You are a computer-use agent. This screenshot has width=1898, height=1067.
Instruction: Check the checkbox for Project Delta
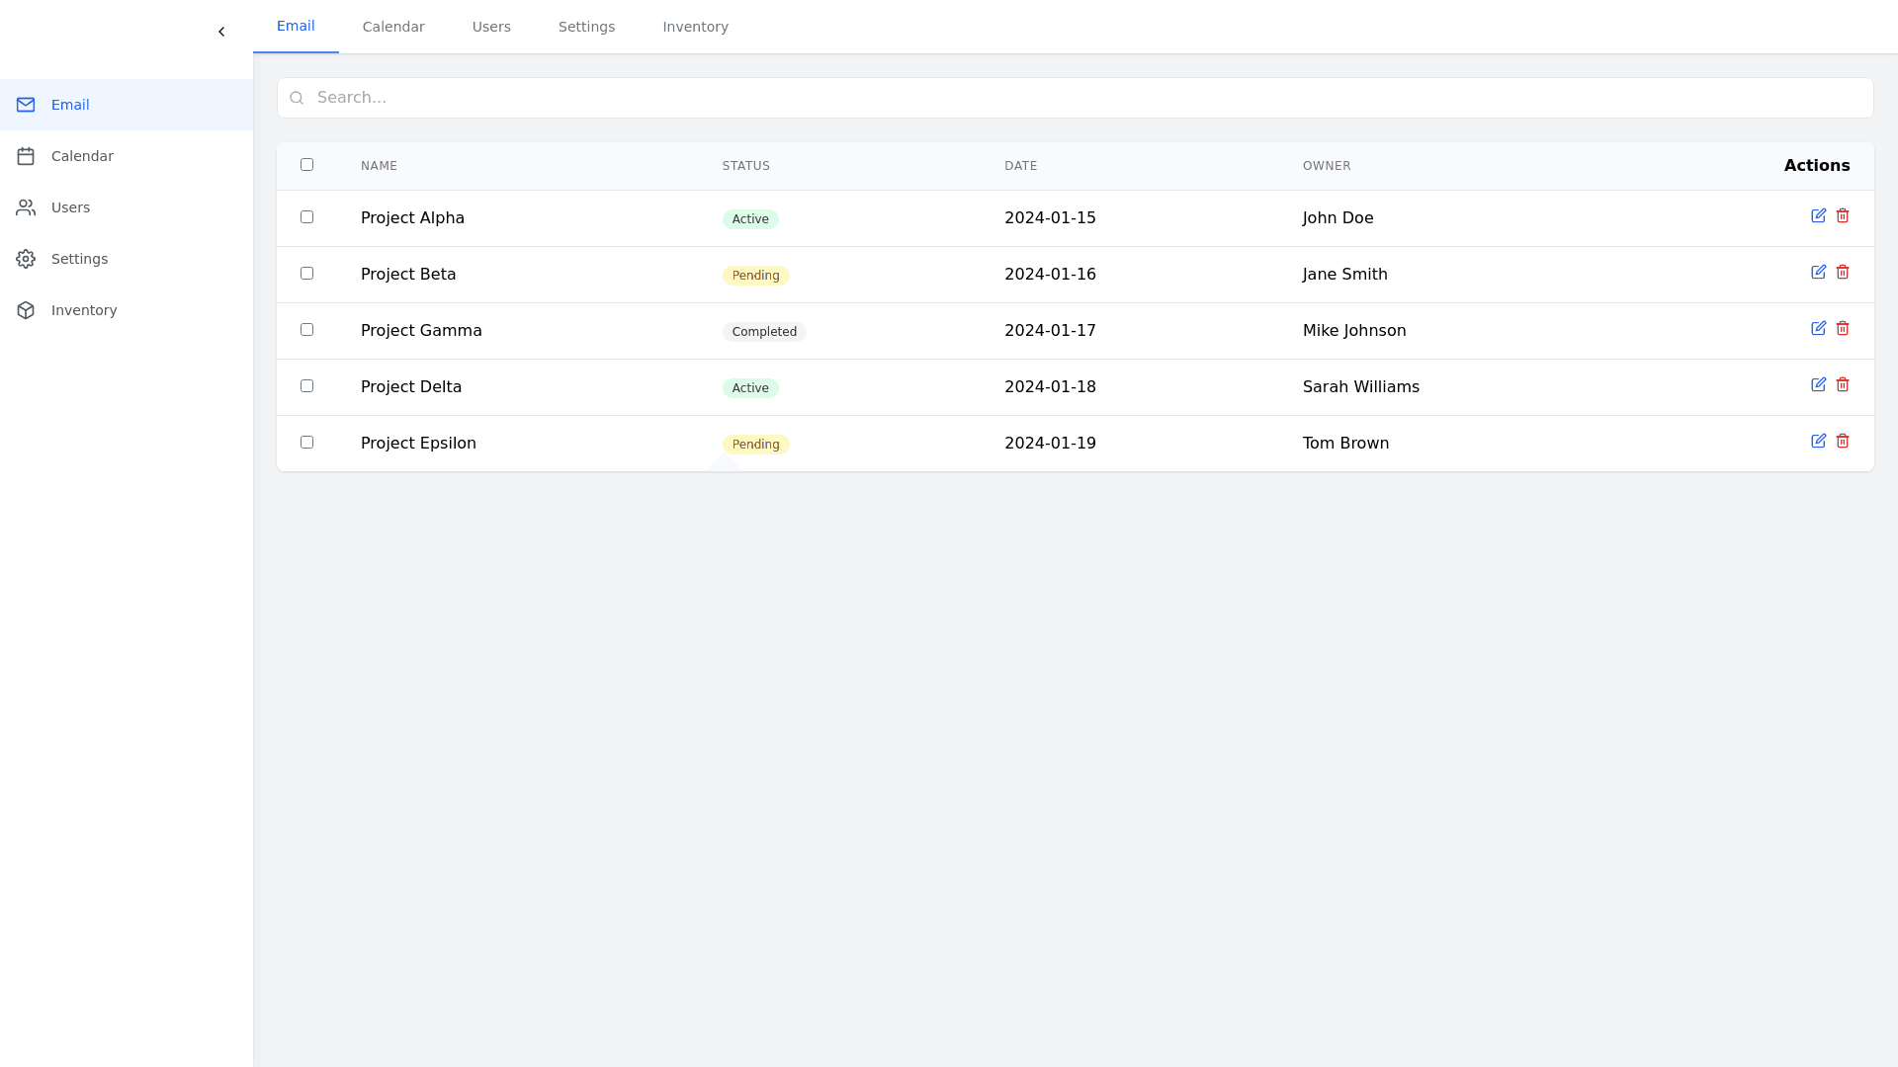pos(306,385)
